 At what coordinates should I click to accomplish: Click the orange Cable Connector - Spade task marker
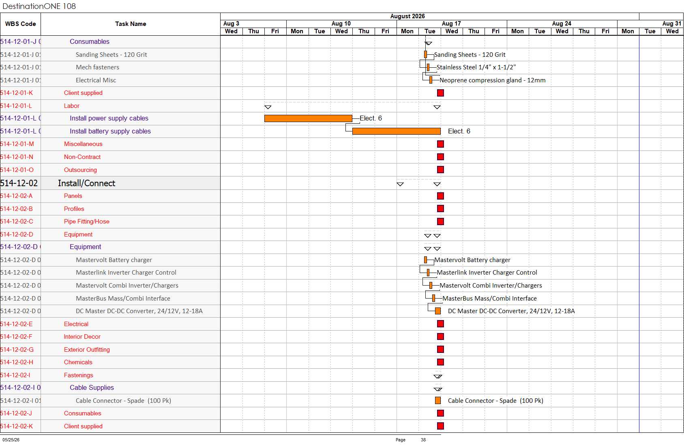[x=438, y=400]
